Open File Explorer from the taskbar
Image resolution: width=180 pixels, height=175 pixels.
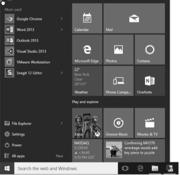(155, 169)
